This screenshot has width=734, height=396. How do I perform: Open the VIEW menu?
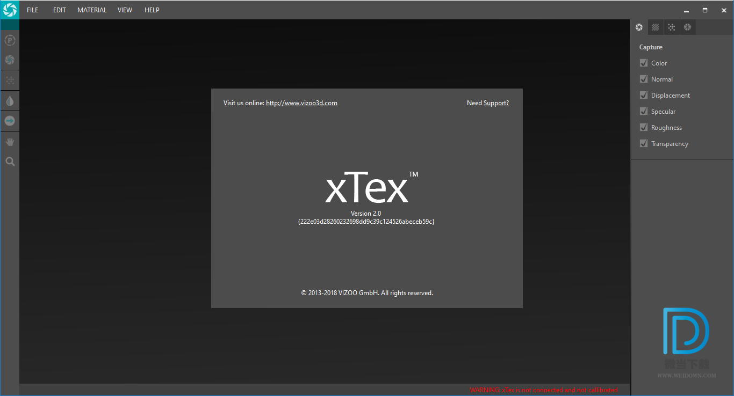125,10
